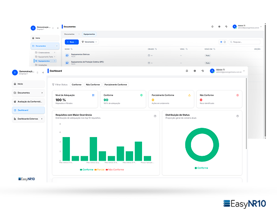
Task: Click help icon on Distribuição de Status card
Action: pyautogui.click(x=238, y=116)
